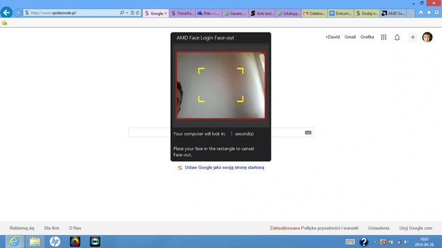Open the Action Center flag icon
The width and height of the screenshot is (442, 248).
coord(391,242)
